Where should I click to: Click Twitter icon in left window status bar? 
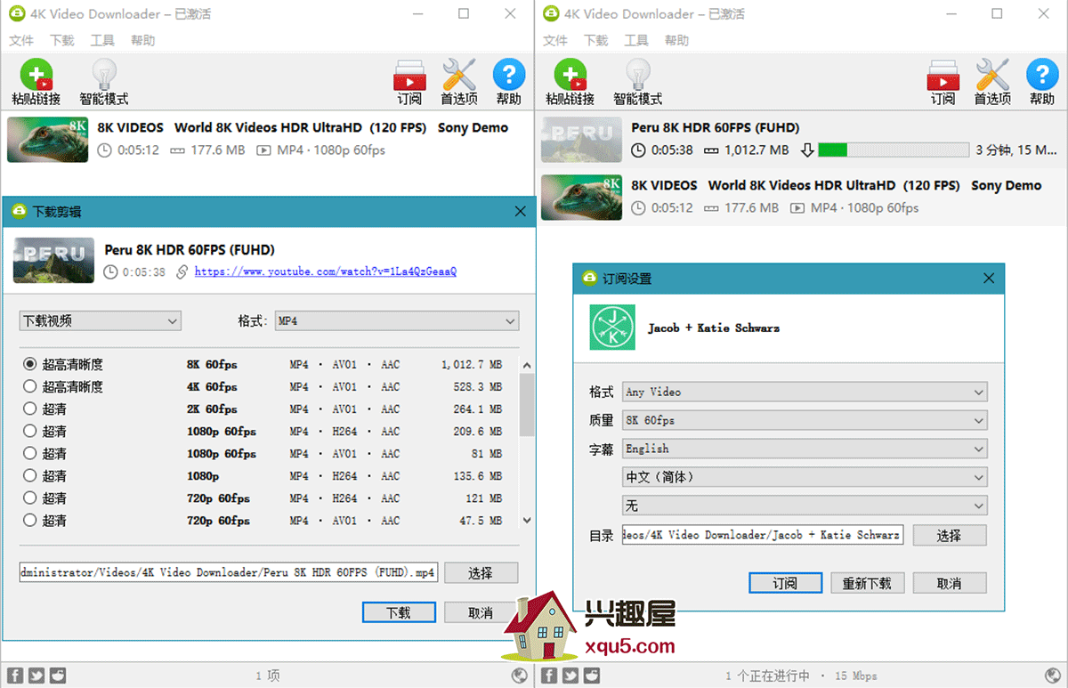[x=36, y=676]
